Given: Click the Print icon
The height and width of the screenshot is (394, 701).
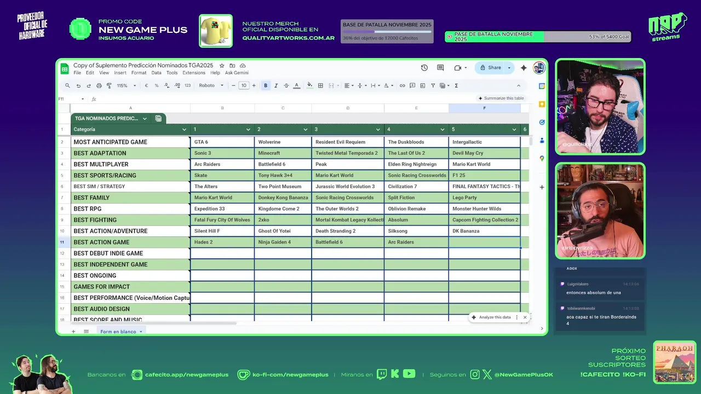Looking at the screenshot, I should click(99, 85).
